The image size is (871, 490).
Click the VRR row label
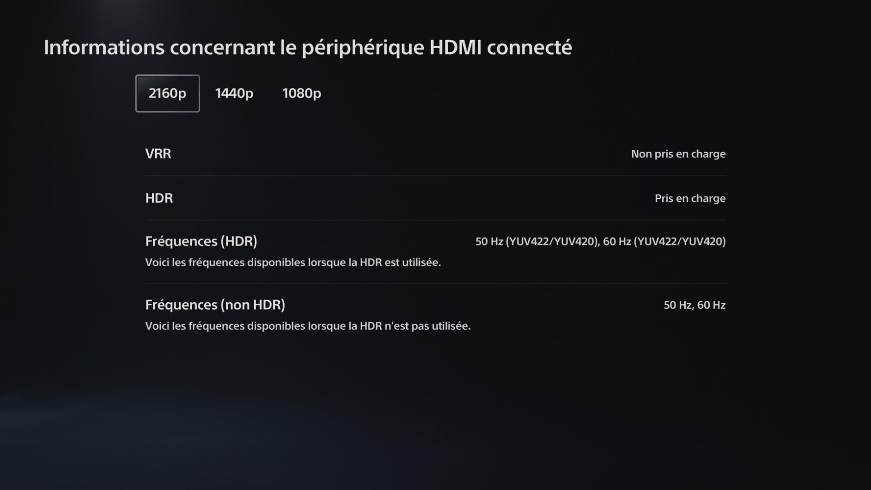pos(158,153)
